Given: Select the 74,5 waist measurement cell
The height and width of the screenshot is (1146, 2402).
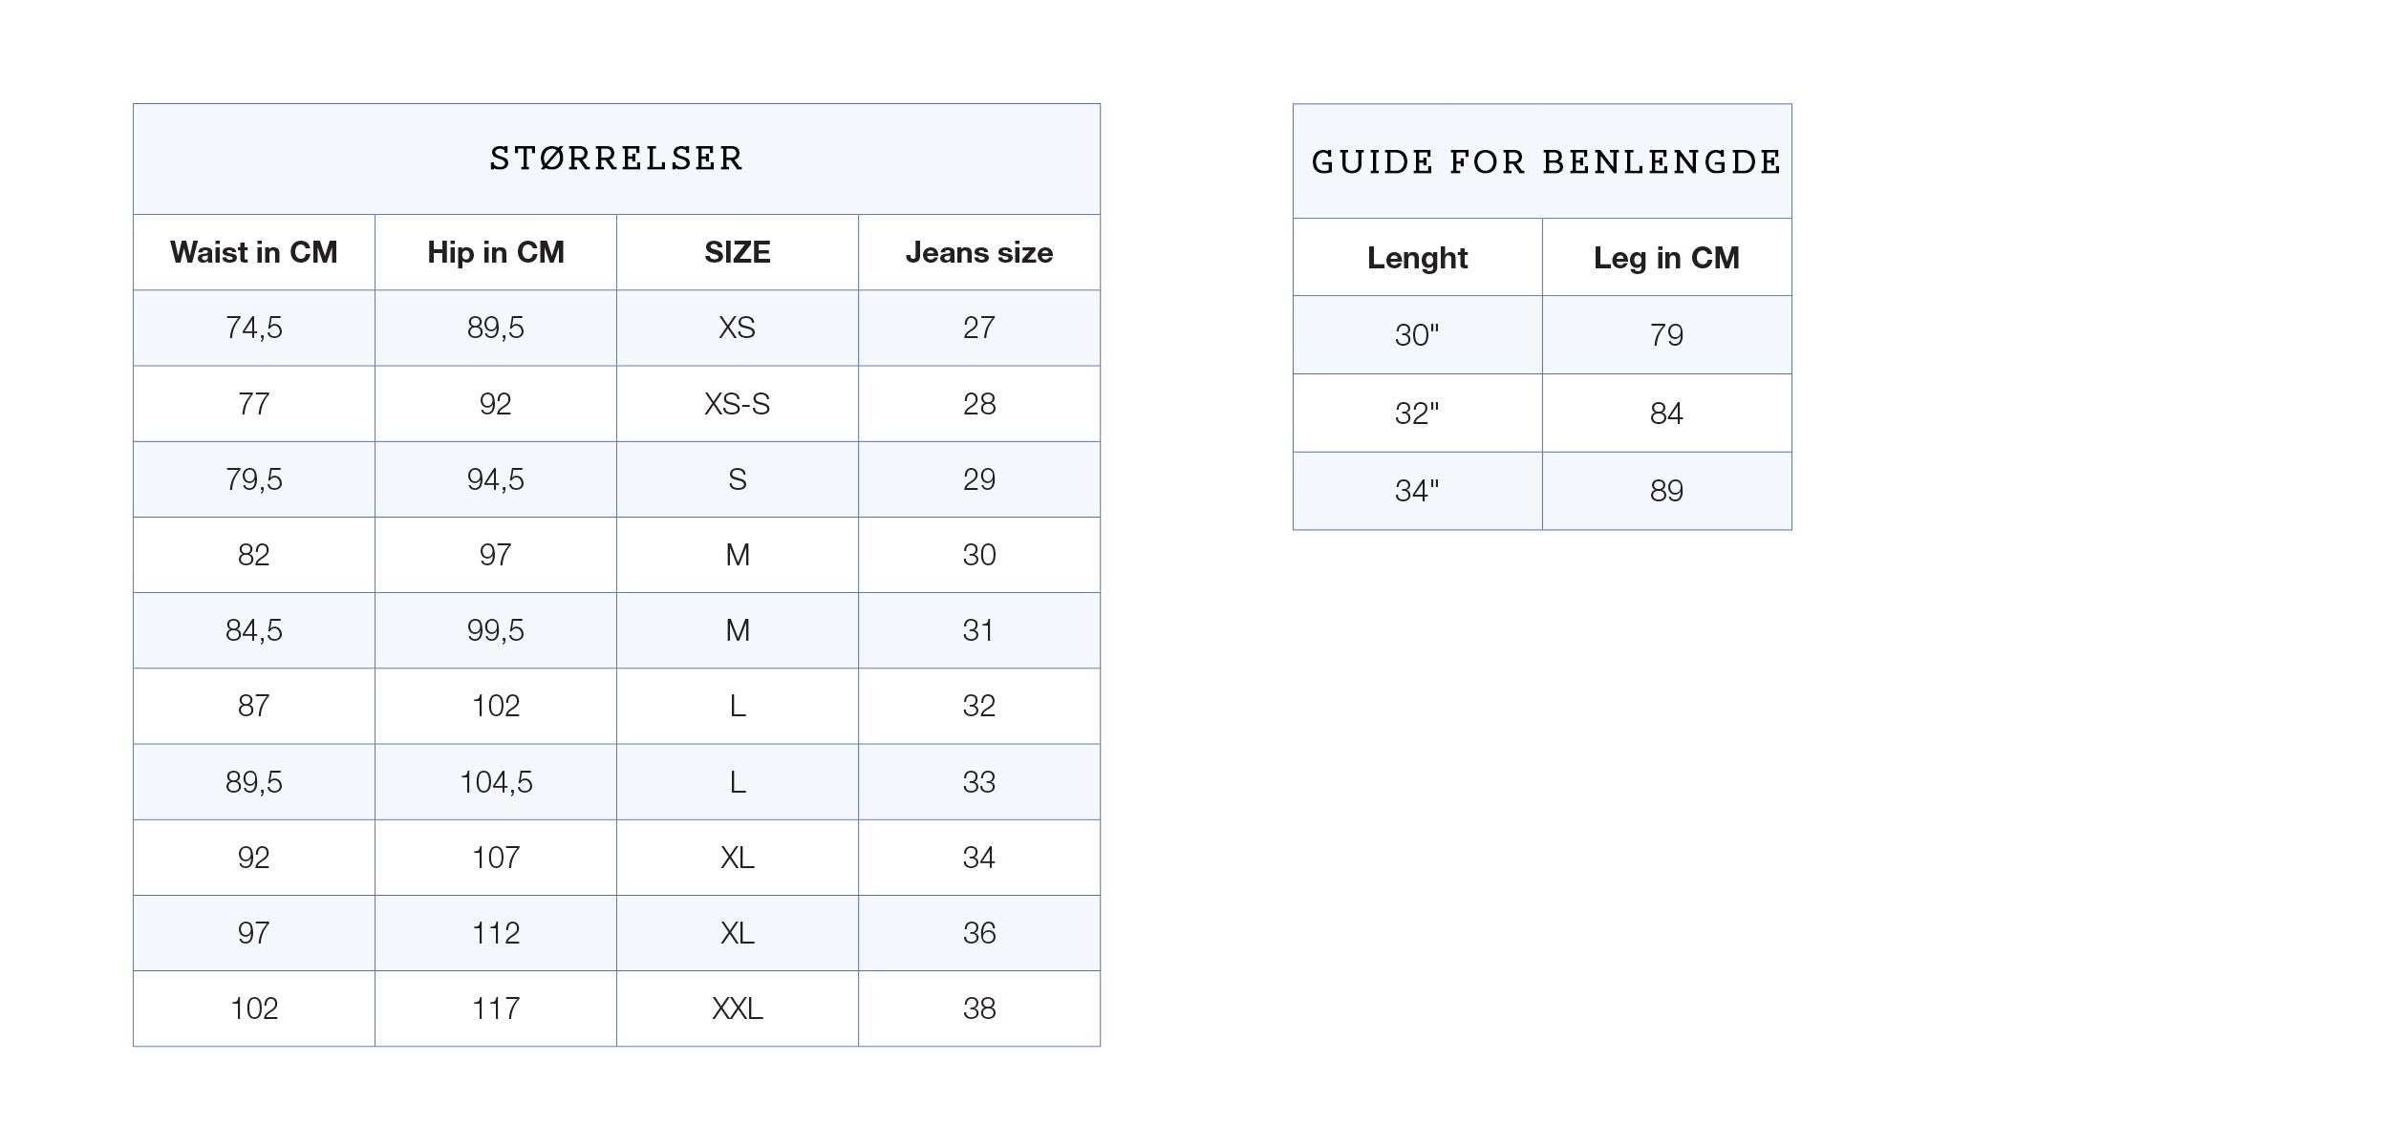Looking at the screenshot, I should pos(253,328).
